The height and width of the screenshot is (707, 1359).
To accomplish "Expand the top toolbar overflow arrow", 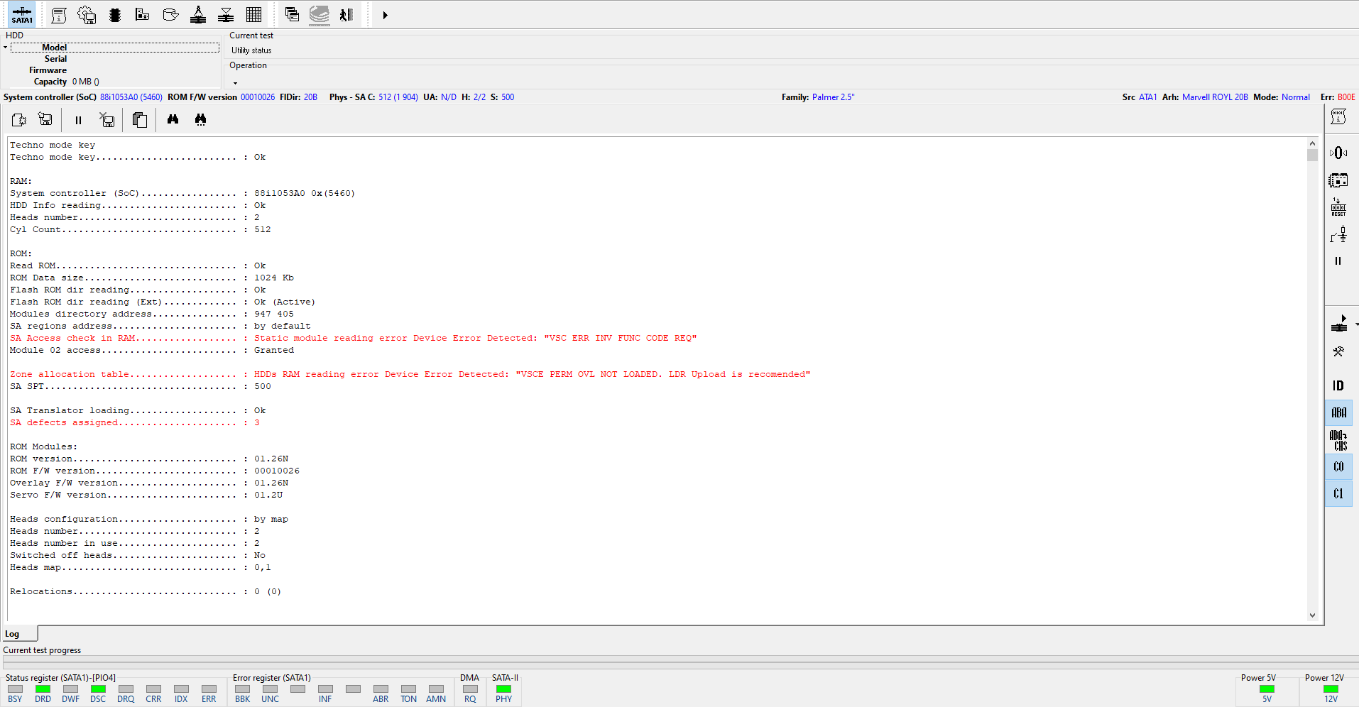I will pos(385,15).
